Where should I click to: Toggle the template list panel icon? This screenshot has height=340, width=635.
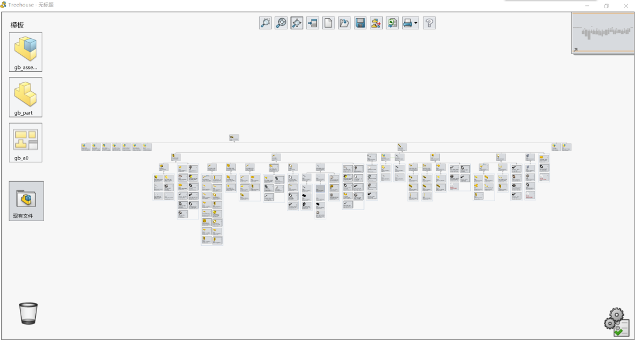[312, 23]
